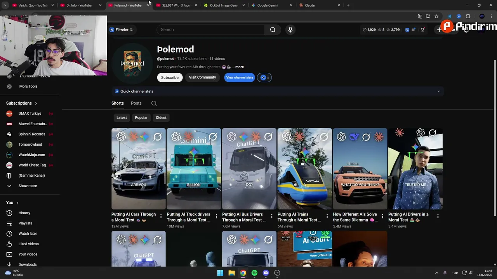Screen dimensions: 497x279
Task: Expand the You section arrow
Action: [x=17, y=203]
